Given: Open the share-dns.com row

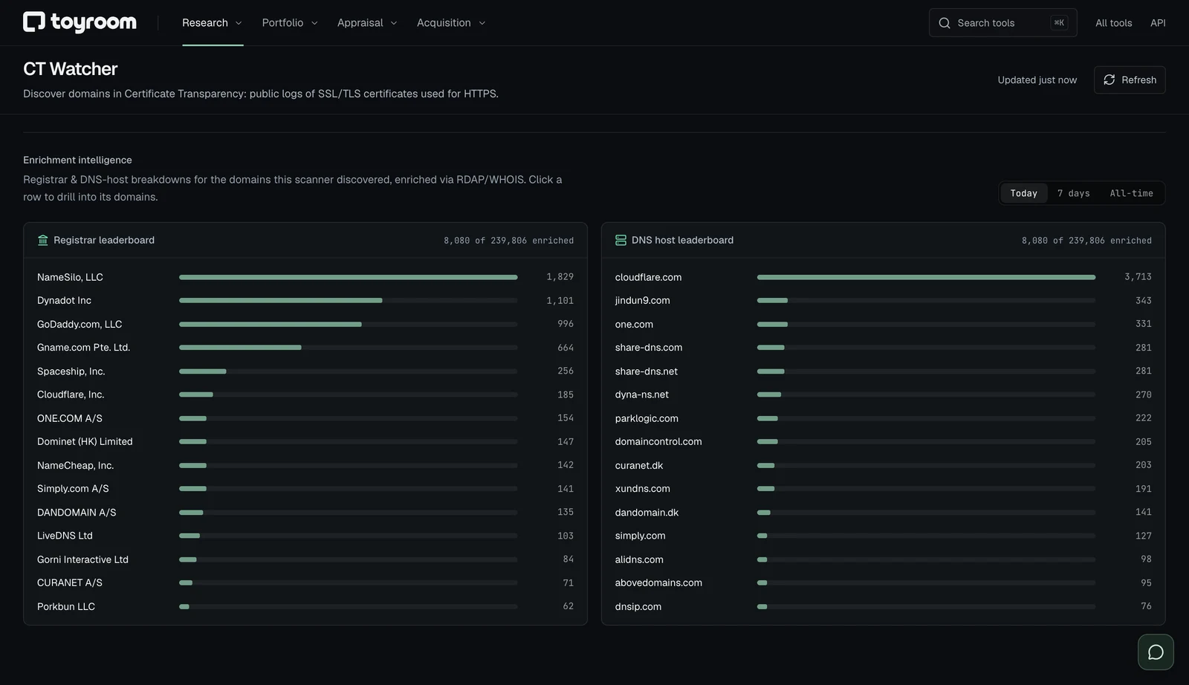Looking at the screenshot, I should click(x=884, y=348).
